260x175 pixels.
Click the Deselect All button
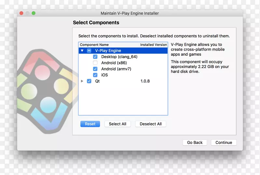tap(150, 124)
